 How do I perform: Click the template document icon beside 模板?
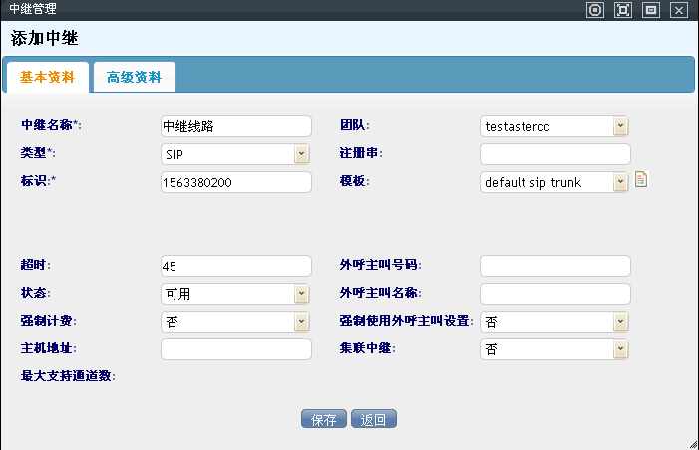[x=642, y=180]
